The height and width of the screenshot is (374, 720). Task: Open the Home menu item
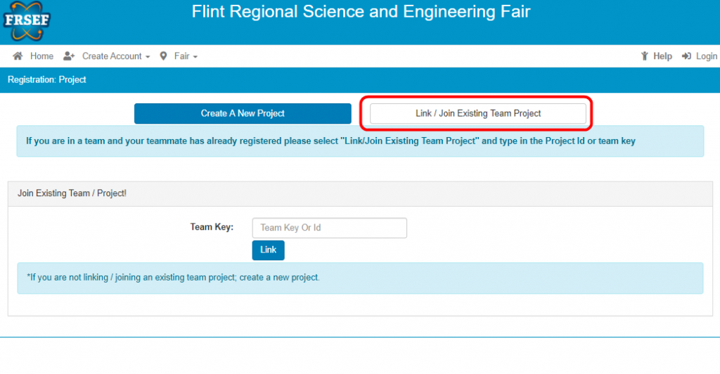(41, 56)
